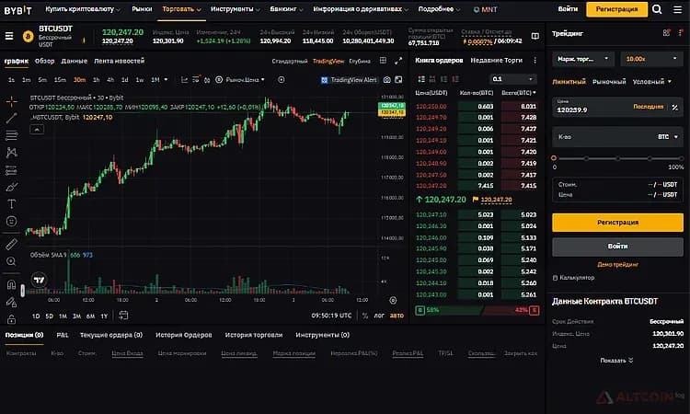Open the search magnifier in header
Image resolution: width=690 pixels, height=414 pixels.
pyautogui.click(x=657, y=9)
